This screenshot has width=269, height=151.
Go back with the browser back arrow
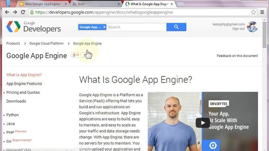tap(7, 12)
